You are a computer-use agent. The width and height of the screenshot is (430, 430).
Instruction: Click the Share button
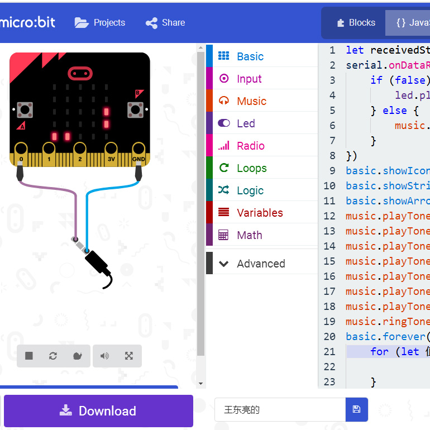click(x=165, y=23)
